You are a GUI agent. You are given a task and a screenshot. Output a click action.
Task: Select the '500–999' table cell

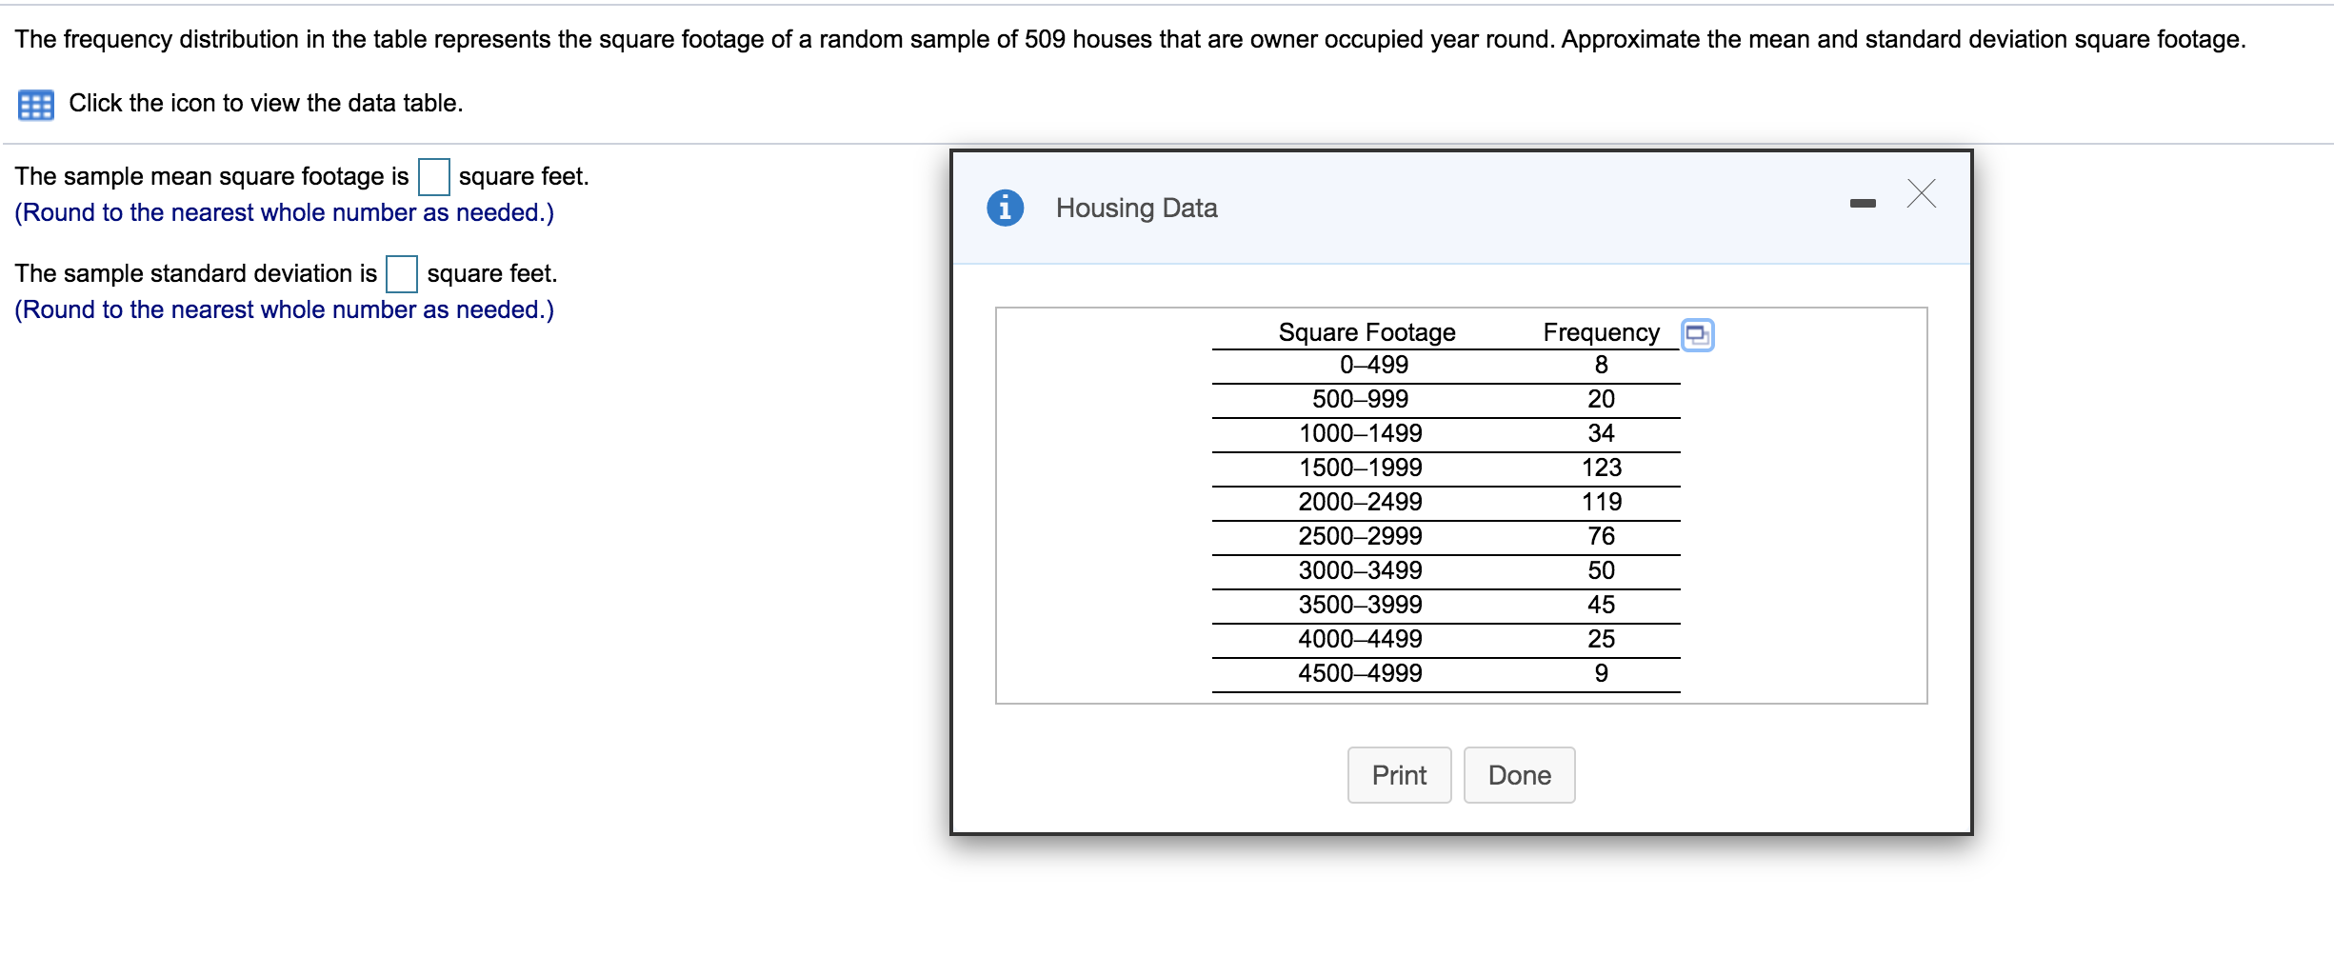(1360, 399)
